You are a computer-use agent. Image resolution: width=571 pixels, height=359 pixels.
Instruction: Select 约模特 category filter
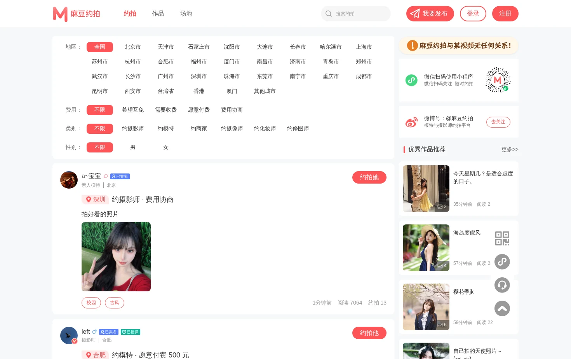coord(166,129)
